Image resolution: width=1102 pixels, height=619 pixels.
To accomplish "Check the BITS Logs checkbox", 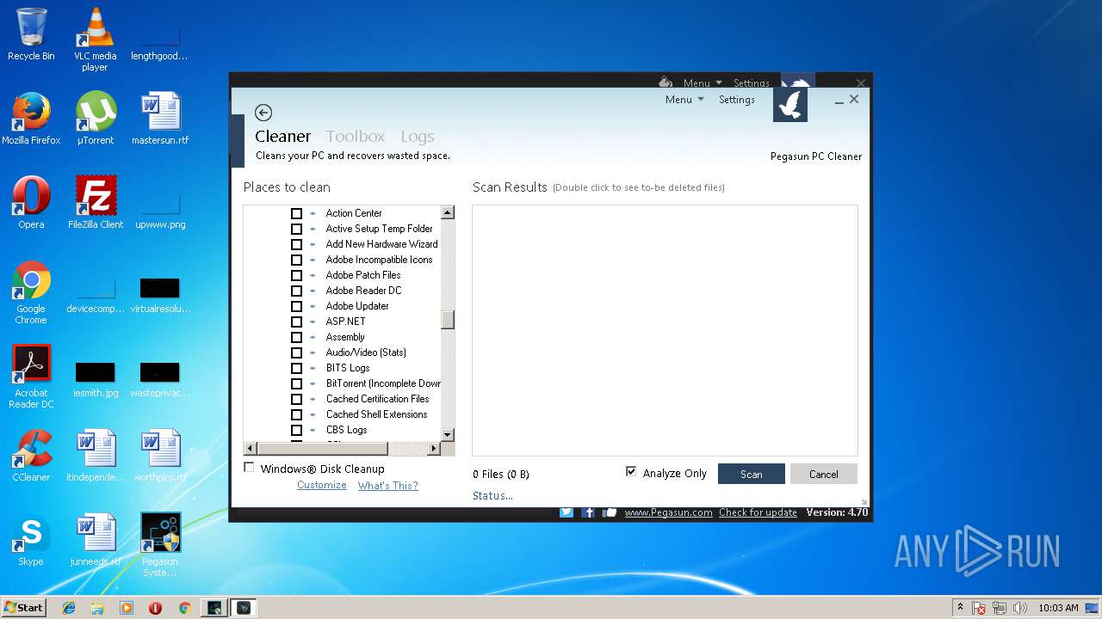I will click(x=296, y=368).
